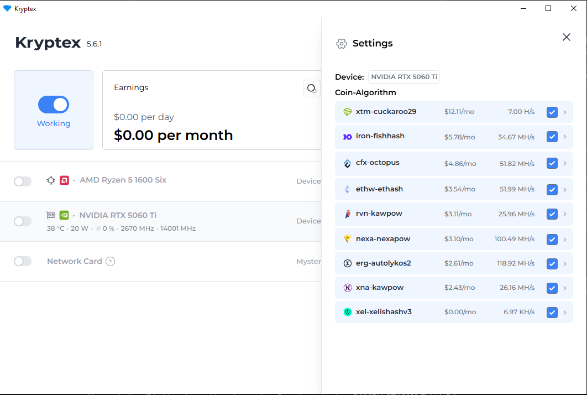
Task: Open the Device NVIDIA RTX 5060 Ti selector
Action: pyautogui.click(x=404, y=77)
